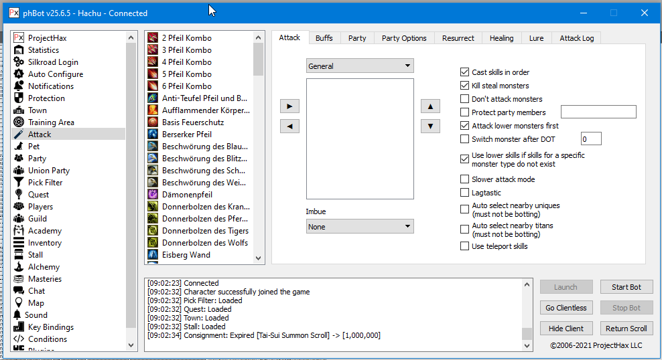The height and width of the screenshot is (360, 662).
Task: Click the Statistics icon in the sidebar
Action: tap(19, 50)
